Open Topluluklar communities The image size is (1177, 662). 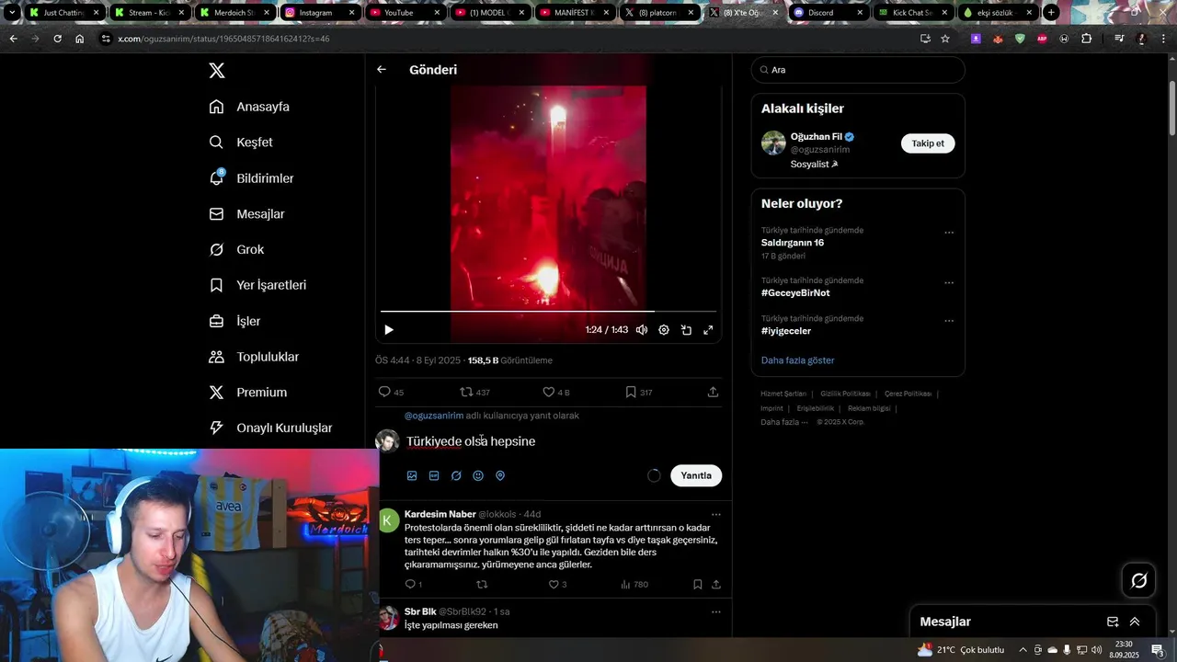tap(254, 357)
